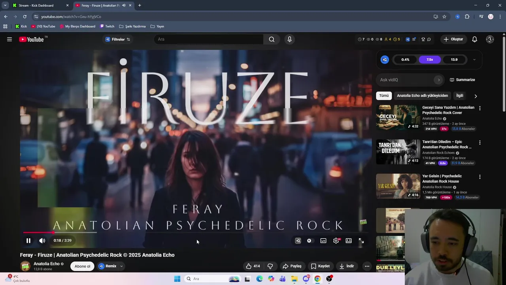
Task: Open the Twitch bookmark
Action: [x=107, y=27]
